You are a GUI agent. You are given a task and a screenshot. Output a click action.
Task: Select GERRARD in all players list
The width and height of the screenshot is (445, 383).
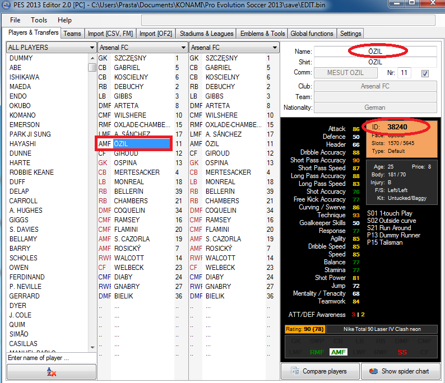pos(25,296)
